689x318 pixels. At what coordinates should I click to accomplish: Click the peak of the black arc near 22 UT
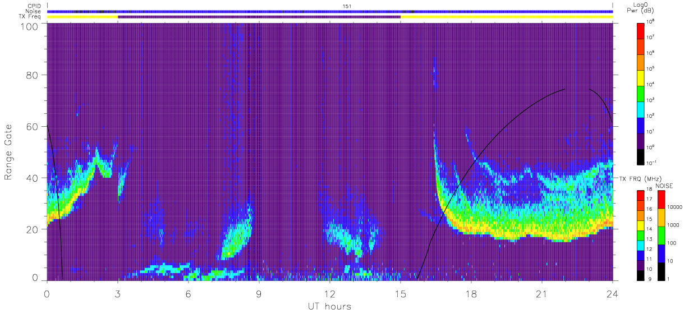(x=564, y=89)
